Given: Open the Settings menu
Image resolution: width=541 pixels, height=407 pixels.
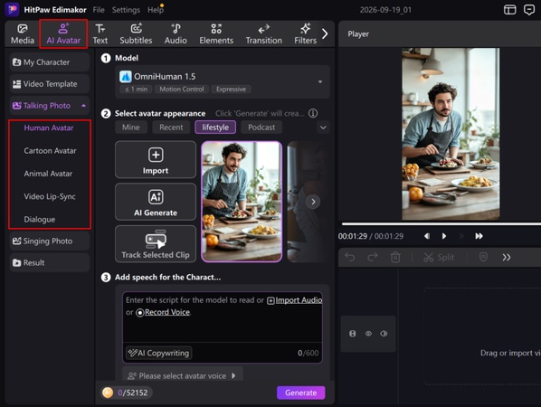Looking at the screenshot, I should 126,10.
